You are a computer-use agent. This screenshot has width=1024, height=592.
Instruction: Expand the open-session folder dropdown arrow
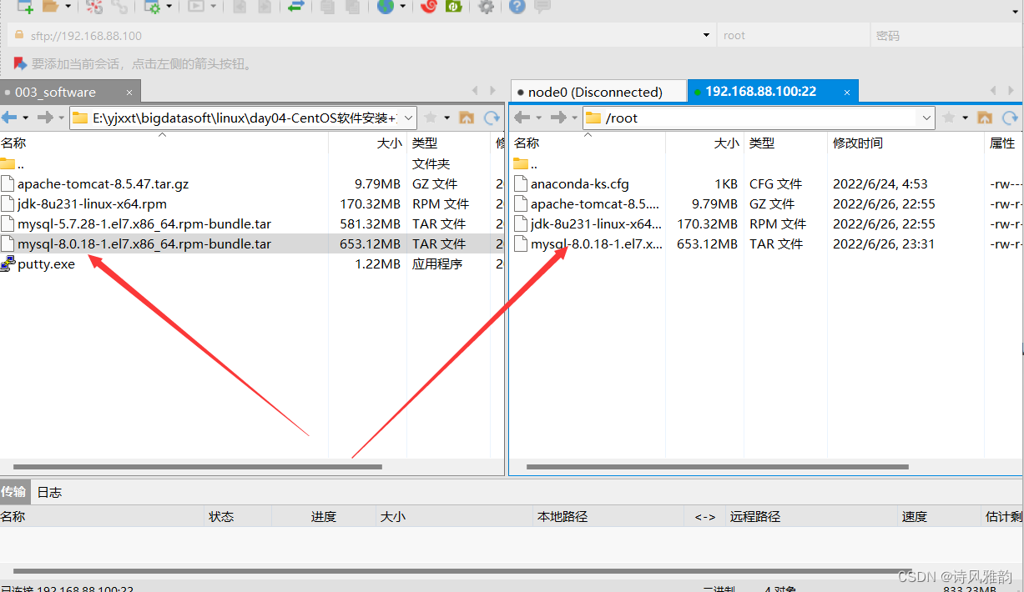click(x=68, y=7)
